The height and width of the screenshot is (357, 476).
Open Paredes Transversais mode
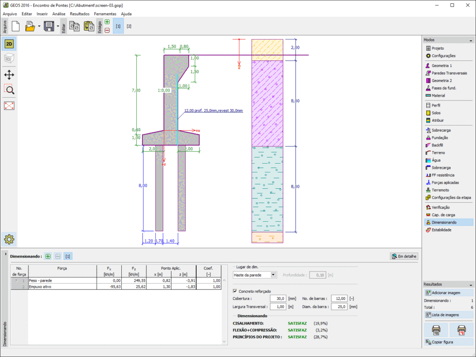(449, 73)
